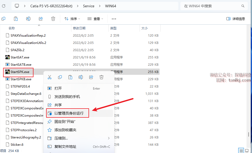Click the StartSATB.exe file icon
The image size is (252, 153).
(7, 64)
